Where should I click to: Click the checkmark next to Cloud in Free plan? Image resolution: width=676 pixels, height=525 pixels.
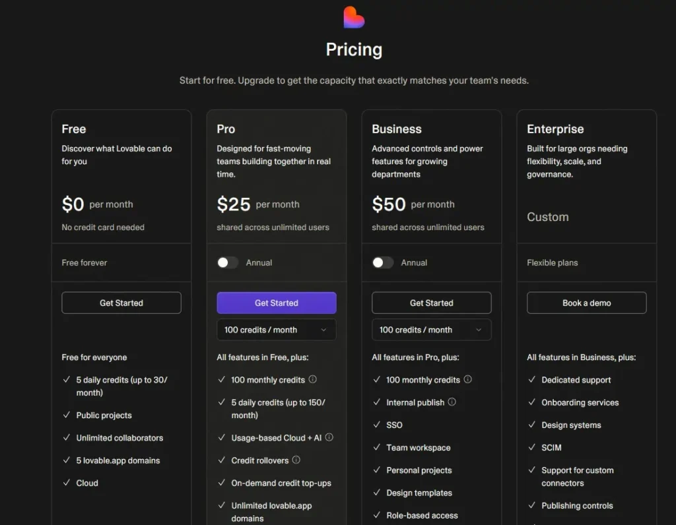(x=67, y=483)
